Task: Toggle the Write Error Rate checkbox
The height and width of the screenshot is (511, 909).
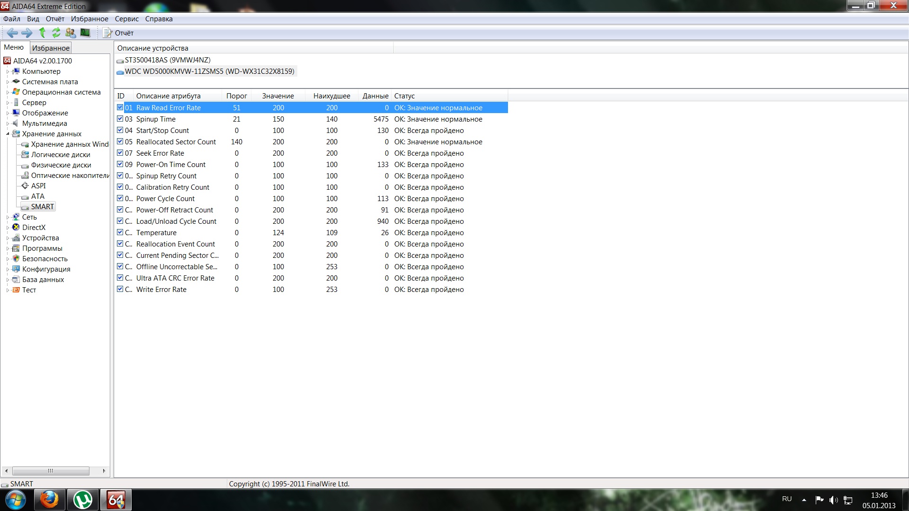Action: 120,289
